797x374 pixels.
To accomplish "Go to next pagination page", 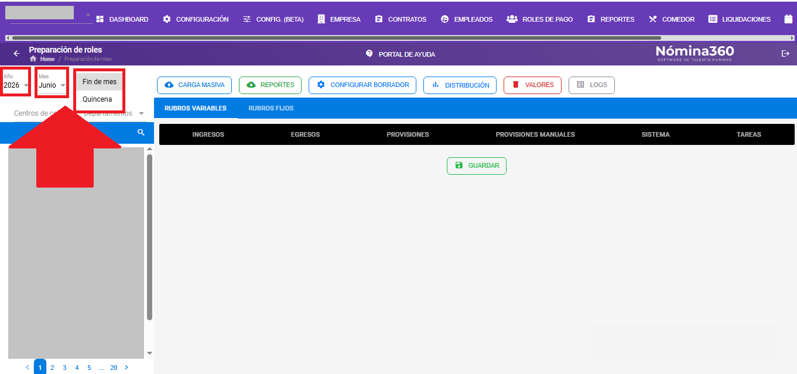I will (x=126, y=368).
